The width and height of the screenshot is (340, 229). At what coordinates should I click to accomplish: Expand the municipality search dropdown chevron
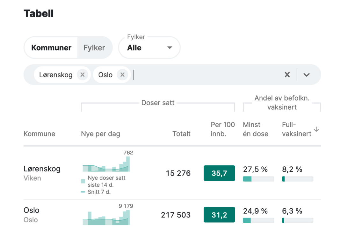(307, 75)
